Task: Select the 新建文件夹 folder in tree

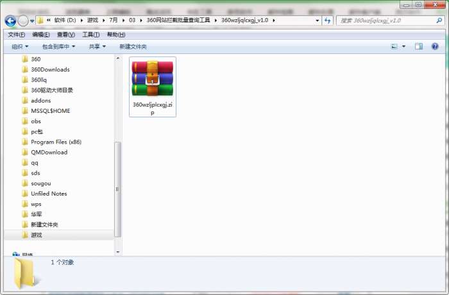Action: (x=40, y=224)
